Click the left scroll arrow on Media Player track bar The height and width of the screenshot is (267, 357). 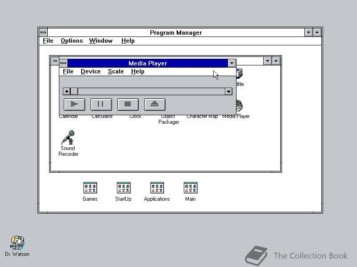pyautogui.click(x=66, y=92)
